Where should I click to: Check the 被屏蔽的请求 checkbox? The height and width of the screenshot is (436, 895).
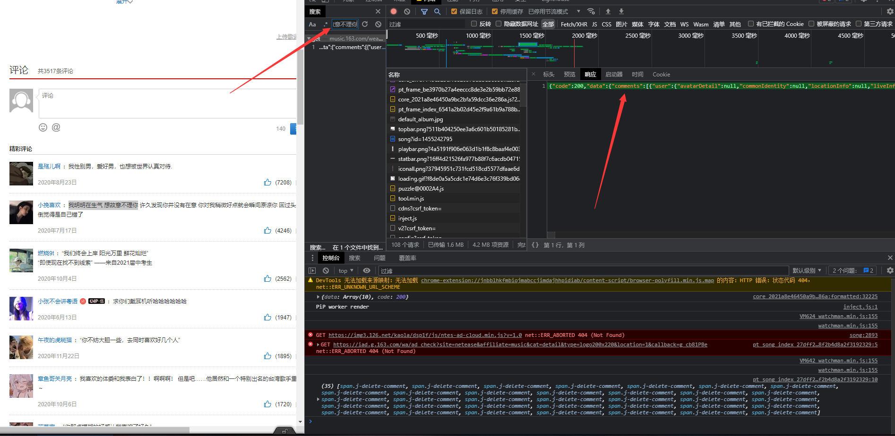[811, 24]
